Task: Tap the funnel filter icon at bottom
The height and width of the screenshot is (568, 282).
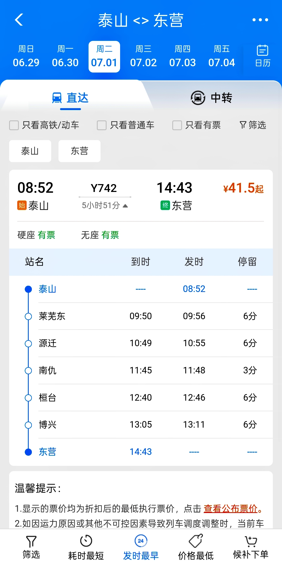Action: (x=31, y=542)
